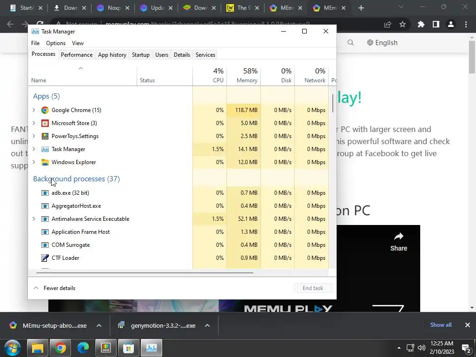Open a new Chrome tab with plus button
476x357 pixels.
[361, 8]
